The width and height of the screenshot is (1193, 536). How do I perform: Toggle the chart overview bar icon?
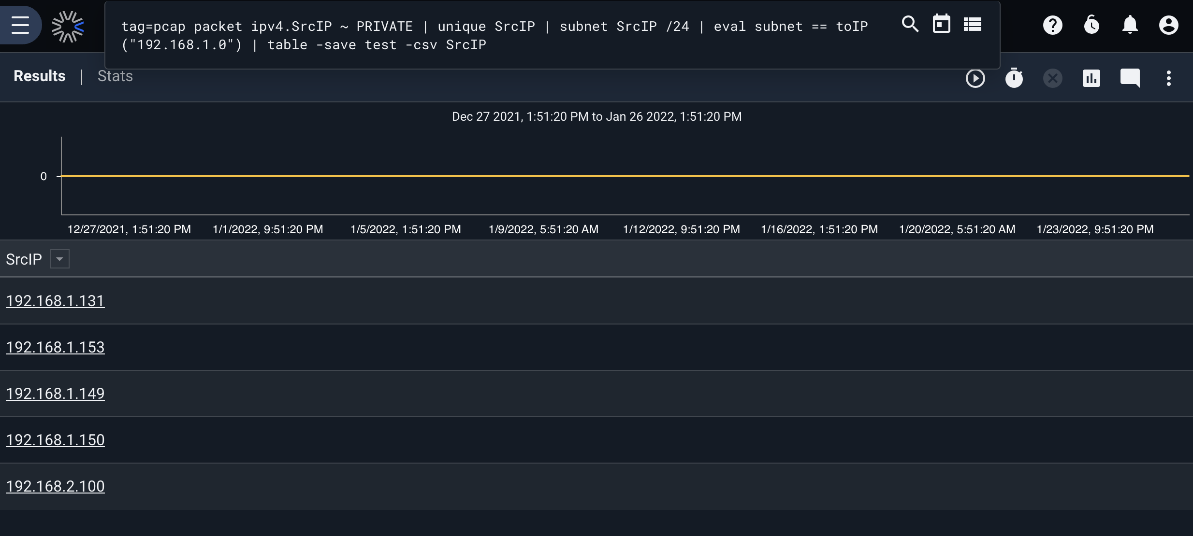click(1091, 78)
